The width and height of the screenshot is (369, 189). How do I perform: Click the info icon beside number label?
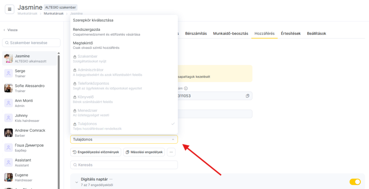(x=186, y=88)
